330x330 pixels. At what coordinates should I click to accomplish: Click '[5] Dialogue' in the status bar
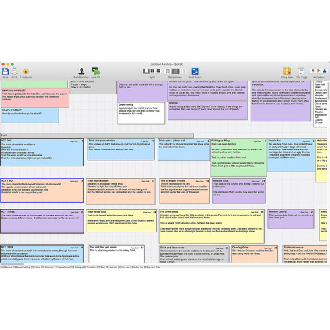point(78,267)
